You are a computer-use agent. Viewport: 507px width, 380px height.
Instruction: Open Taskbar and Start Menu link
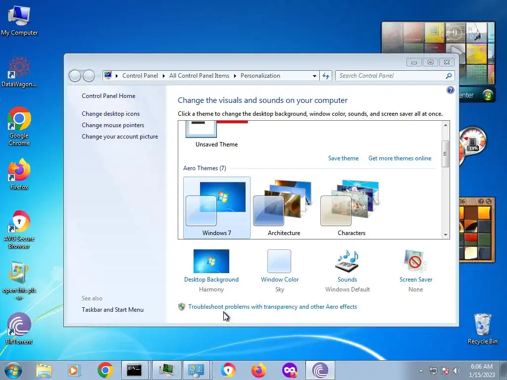click(x=112, y=310)
